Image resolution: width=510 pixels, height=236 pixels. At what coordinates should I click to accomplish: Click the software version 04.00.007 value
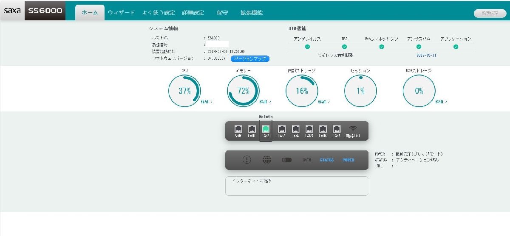coord(216,58)
